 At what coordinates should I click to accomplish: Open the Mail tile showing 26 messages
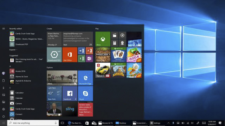78,39
